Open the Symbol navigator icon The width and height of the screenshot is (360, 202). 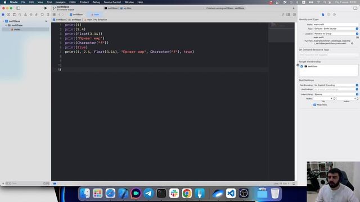14,15
